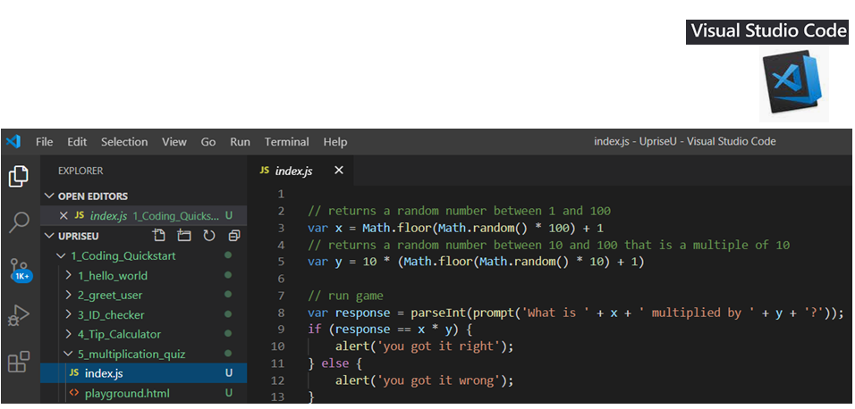Viewport: 855px width, 409px height.
Task: Close the index.js editor tab
Action: 339,170
